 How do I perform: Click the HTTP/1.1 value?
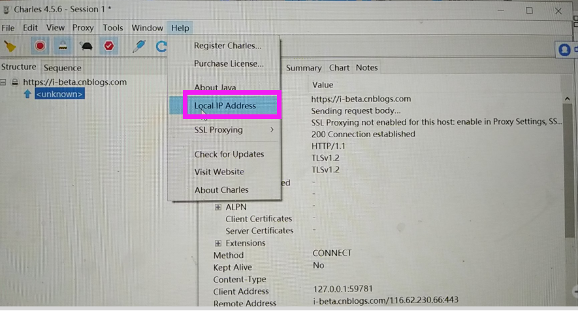(328, 146)
